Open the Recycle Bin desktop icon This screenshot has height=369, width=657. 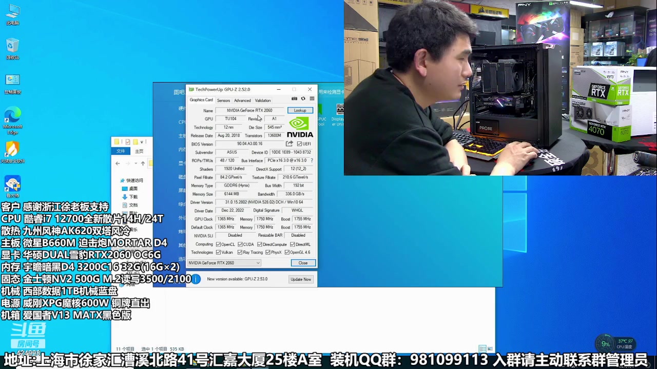tap(12, 49)
